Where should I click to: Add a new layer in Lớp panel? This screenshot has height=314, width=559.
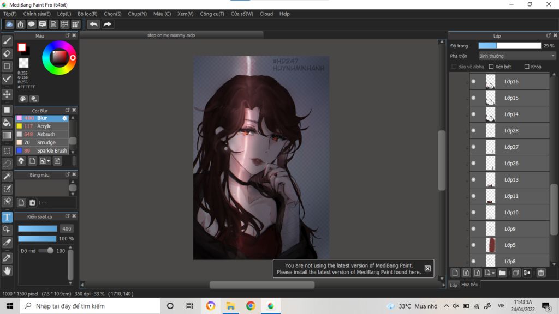coord(455,273)
